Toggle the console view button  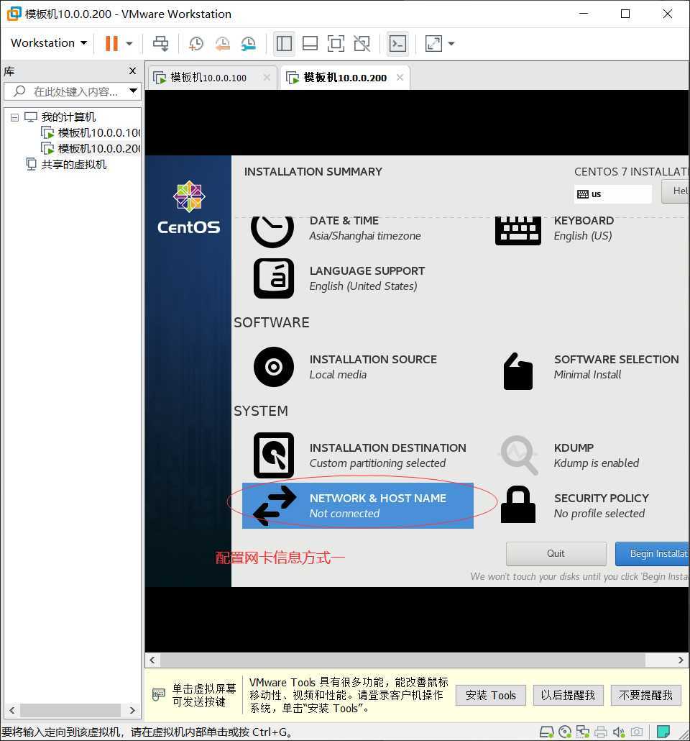click(397, 43)
